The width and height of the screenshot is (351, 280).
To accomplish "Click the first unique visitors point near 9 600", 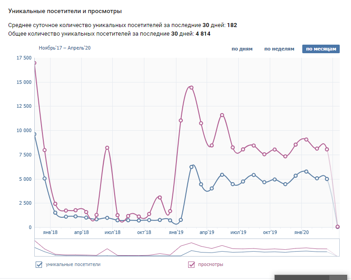I will [34, 134].
